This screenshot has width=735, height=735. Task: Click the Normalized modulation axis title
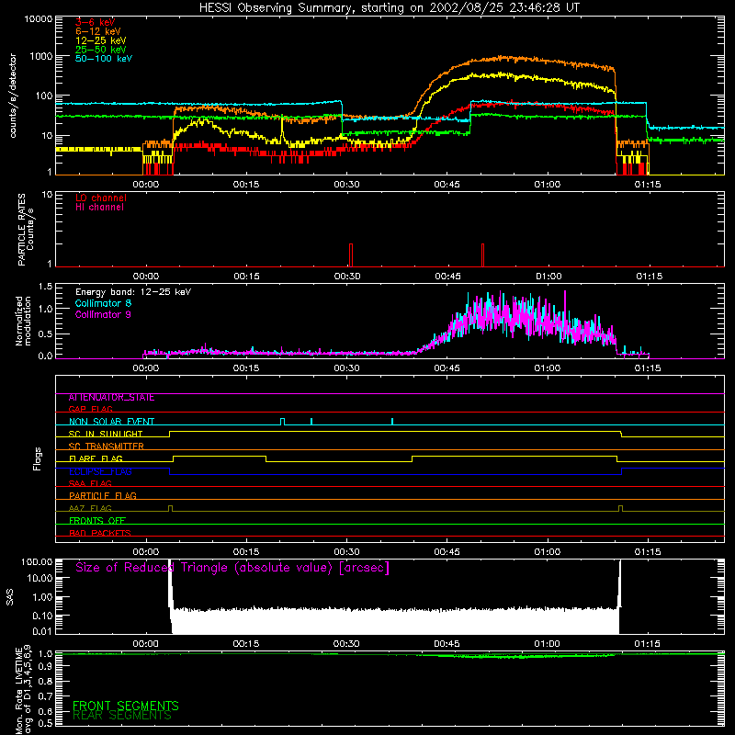(x=23, y=321)
